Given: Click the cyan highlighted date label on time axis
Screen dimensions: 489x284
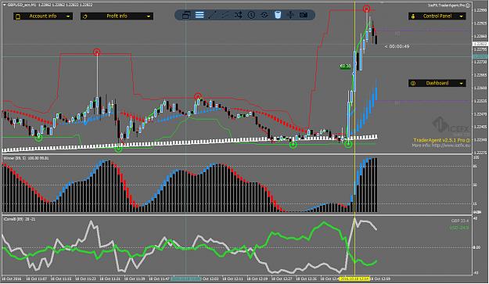Looking at the screenshot, I should pos(186,279).
